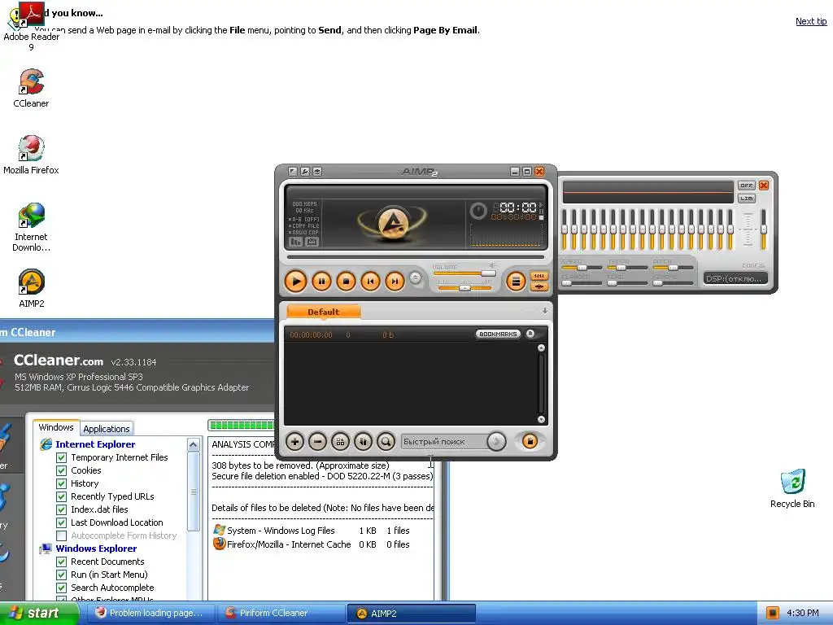
Task: Click the go arrow beside quick search
Action: (496, 441)
